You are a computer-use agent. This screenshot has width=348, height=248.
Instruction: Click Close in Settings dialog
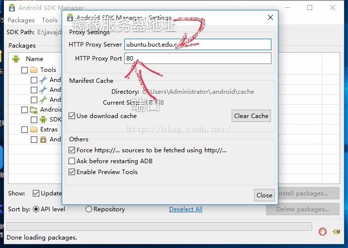[264, 195]
